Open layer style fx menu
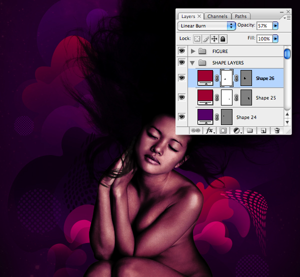Viewport: 300px width, 277px height. [x=210, y=130]
